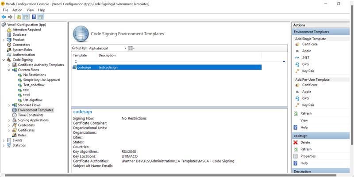Screen dimensions: 354x177
Task: Click the codesign heading in details pane
Action: coord(82,112)
